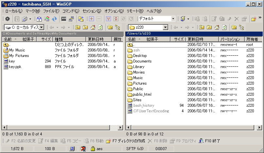
Task: Open preferences via the gear icon
Action: [7, 19]
